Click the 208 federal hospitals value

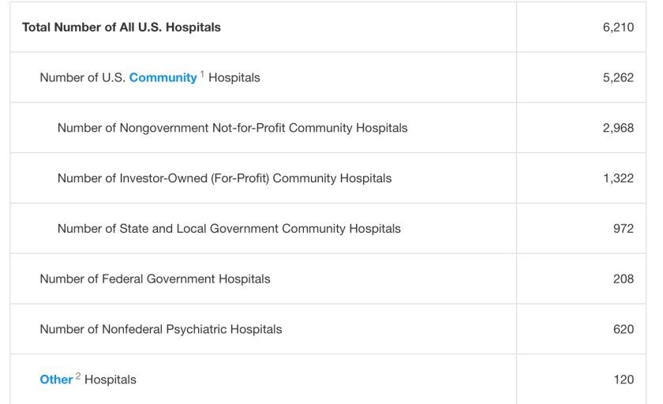pyautogui.click(x=623, y=279)
